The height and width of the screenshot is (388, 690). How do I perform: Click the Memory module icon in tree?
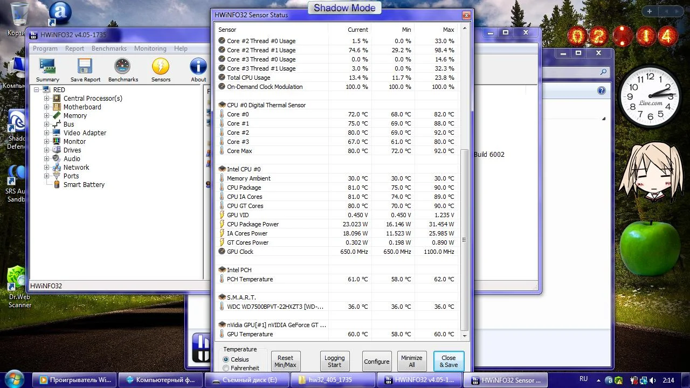click(x=57, y=116)
